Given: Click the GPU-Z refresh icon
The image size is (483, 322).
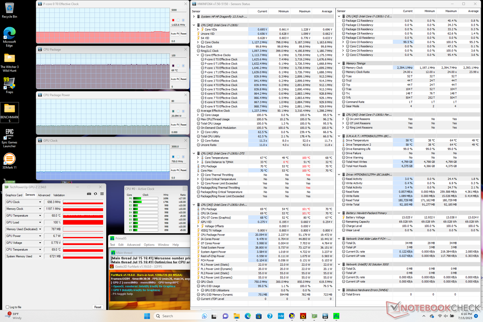Looking at the screenshot, I should pos(95,194).
